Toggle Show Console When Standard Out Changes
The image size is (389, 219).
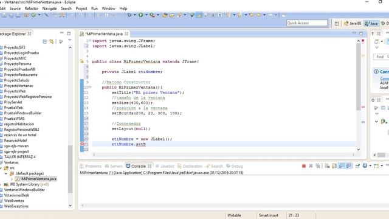342,166
